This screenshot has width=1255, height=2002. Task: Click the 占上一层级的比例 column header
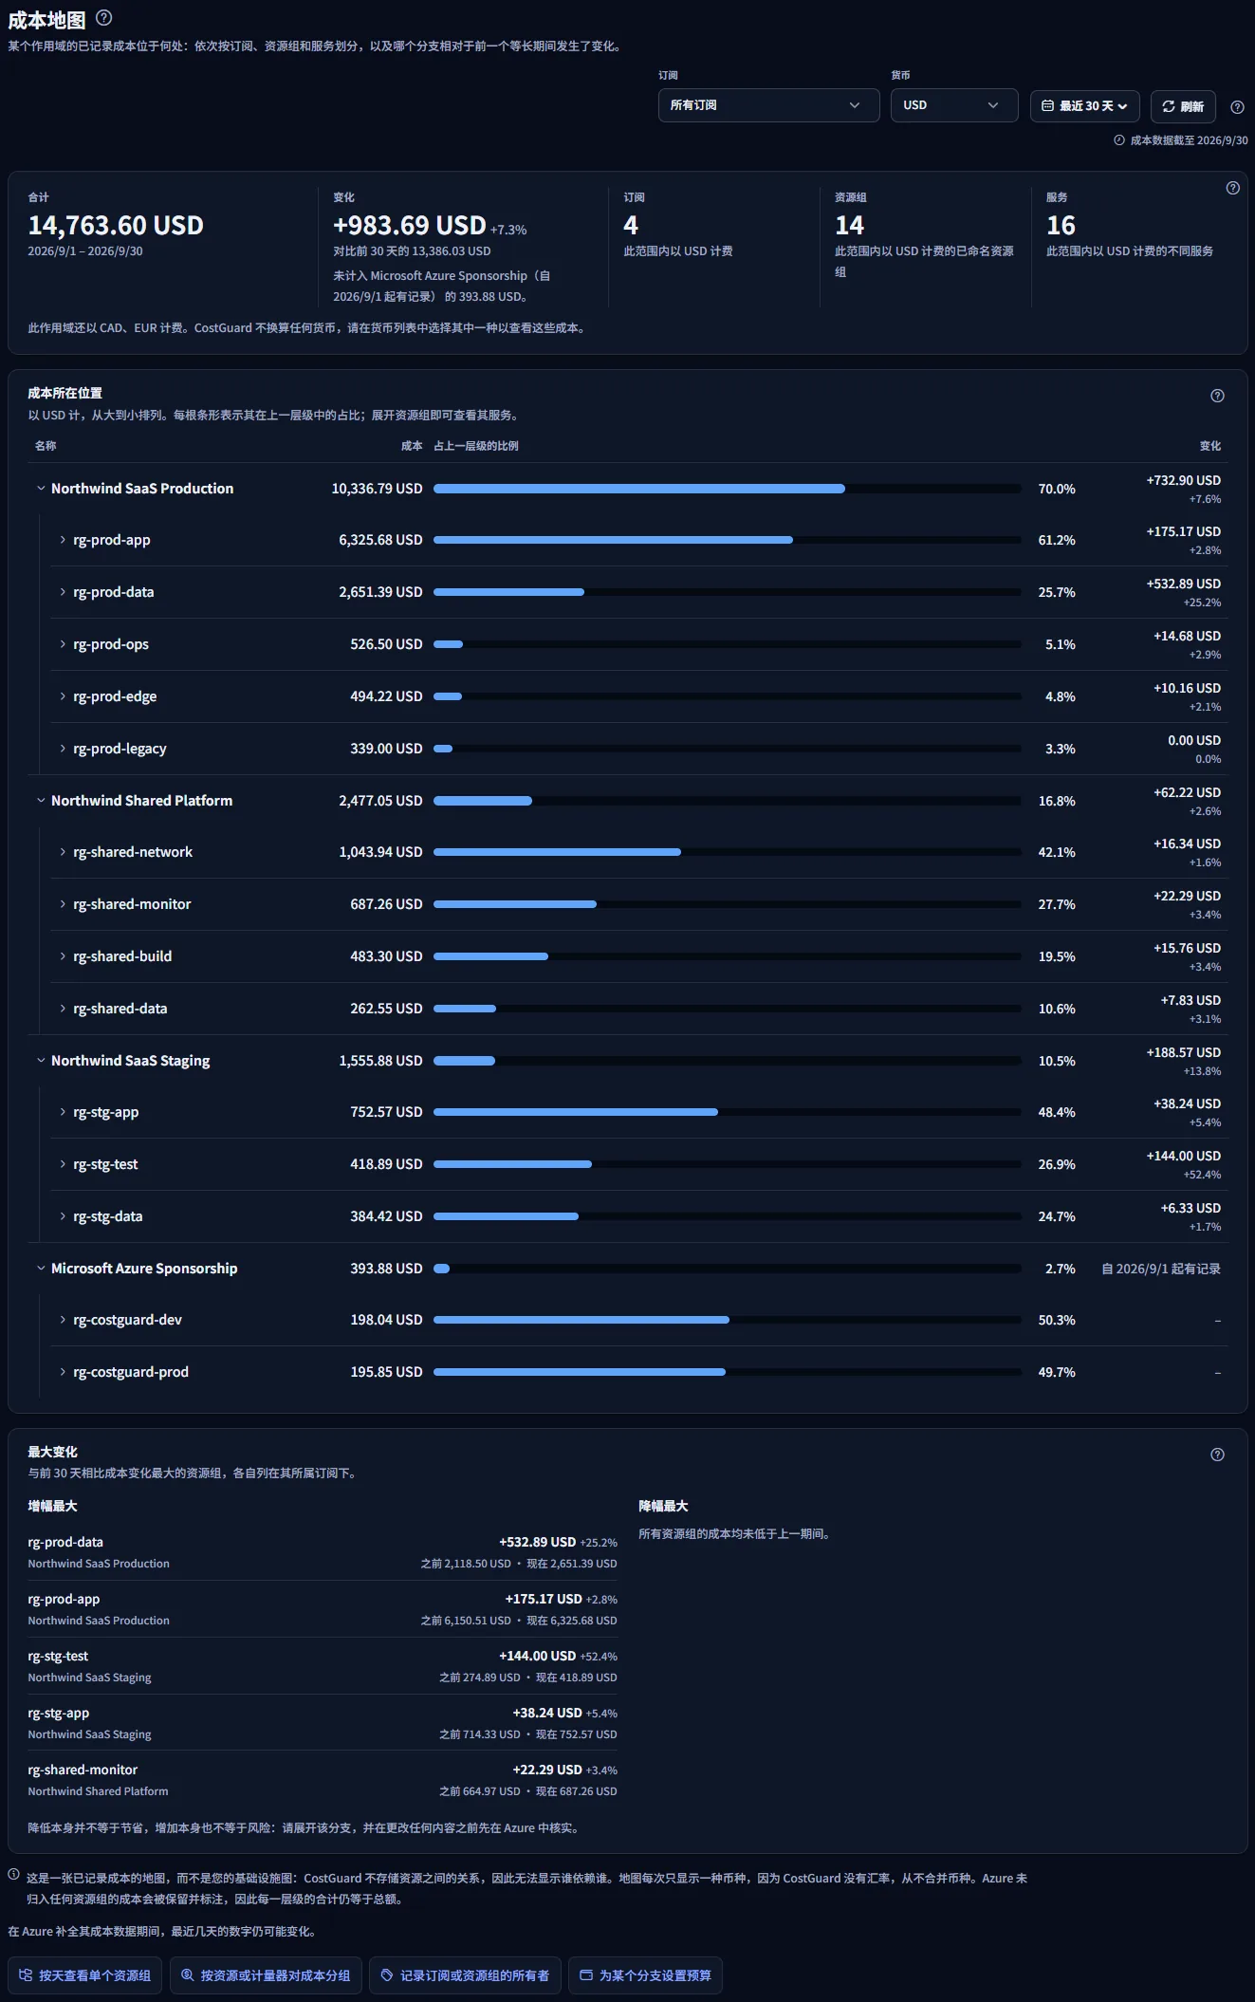[476, 446]
